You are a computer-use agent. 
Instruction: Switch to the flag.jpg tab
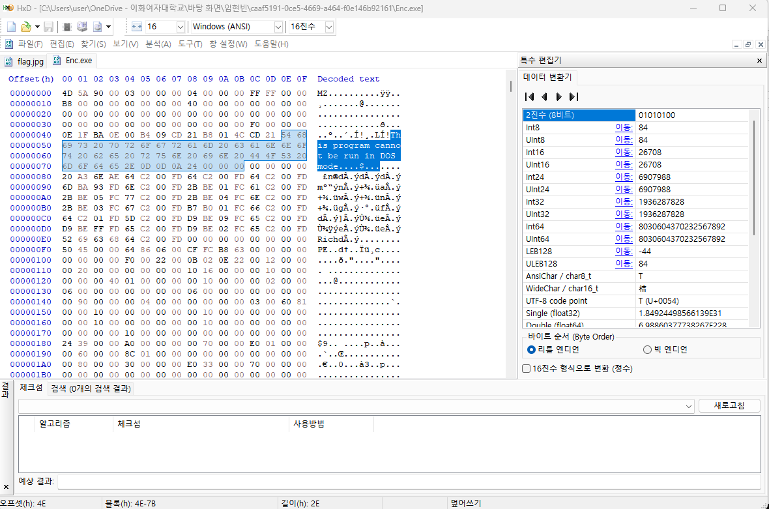point(24,61)
